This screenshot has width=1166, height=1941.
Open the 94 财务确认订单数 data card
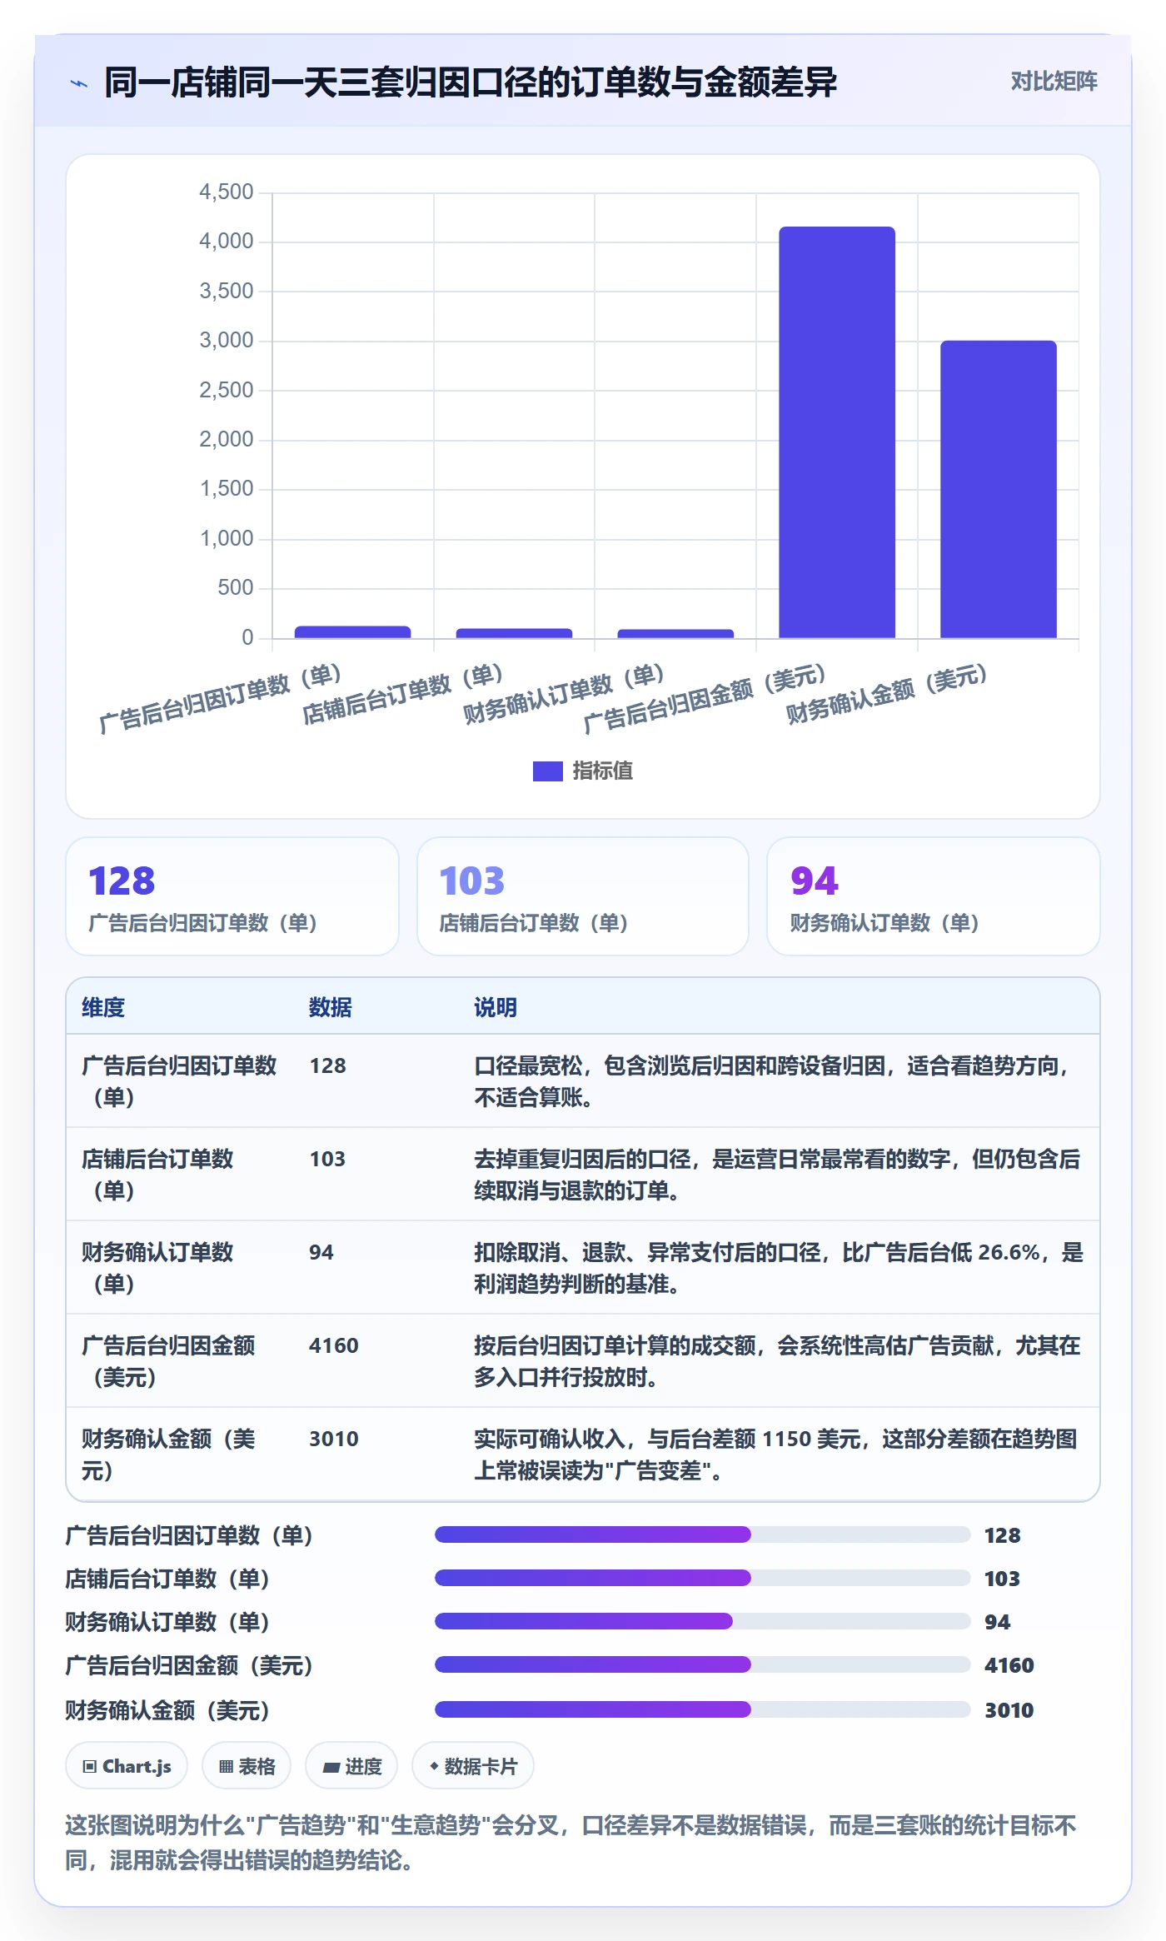tap(933, 896)
